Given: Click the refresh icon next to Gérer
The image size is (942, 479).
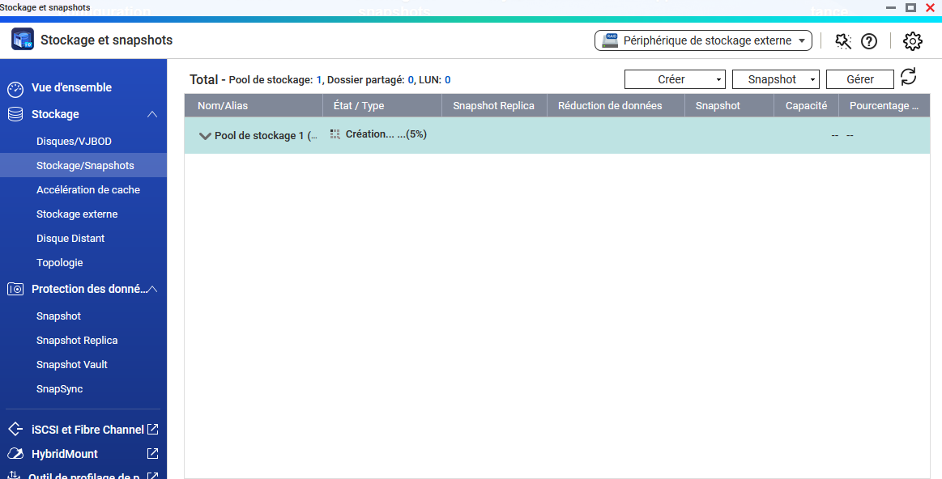Looking at the screenshot, I should [x=908, y=77].
